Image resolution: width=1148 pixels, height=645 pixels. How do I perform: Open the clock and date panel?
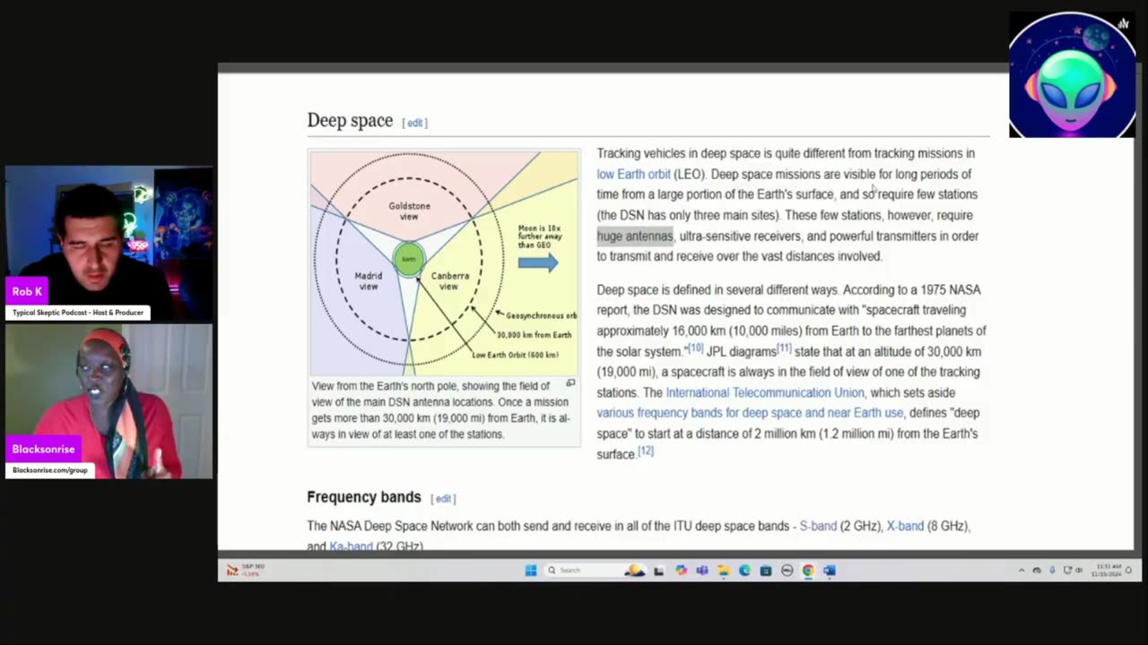pos(1106,570)
